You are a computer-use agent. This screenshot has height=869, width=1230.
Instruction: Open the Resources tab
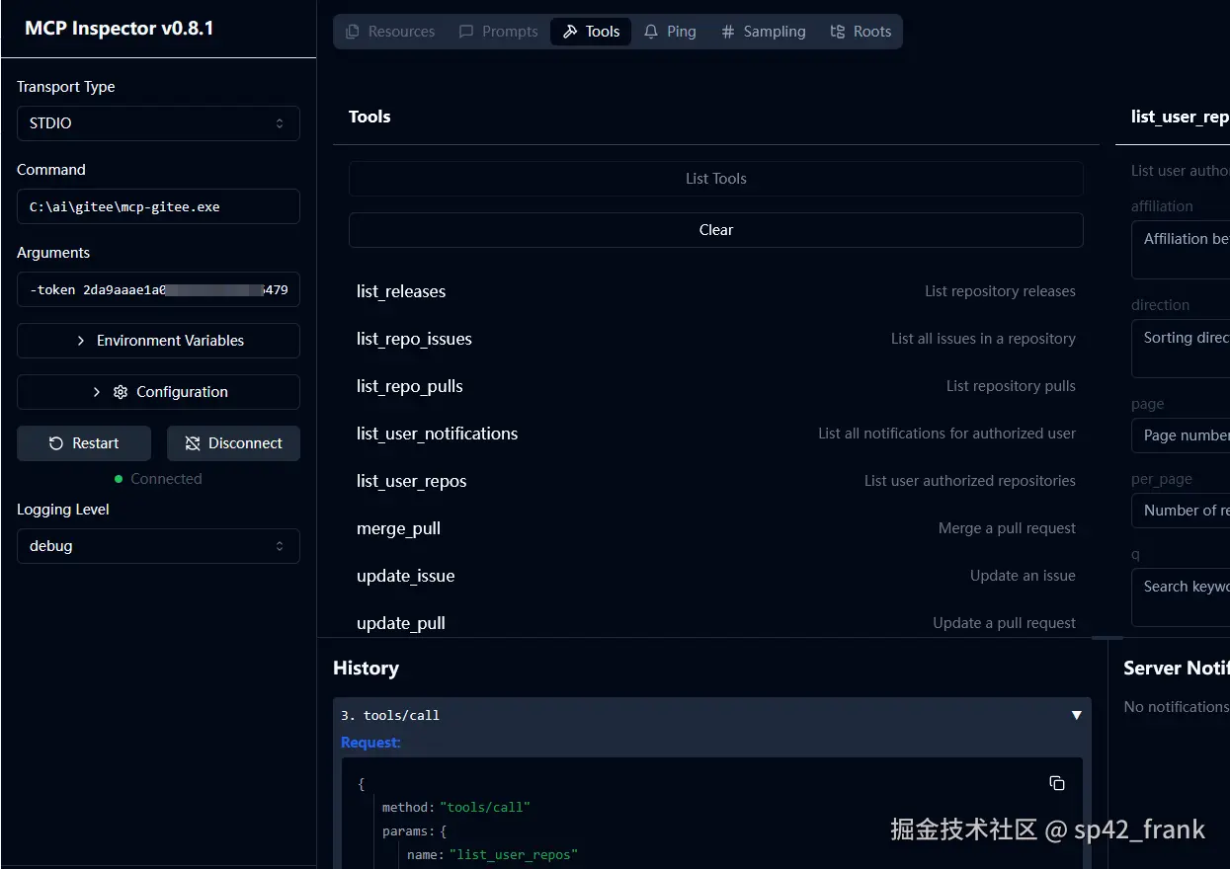pos(390,32)
